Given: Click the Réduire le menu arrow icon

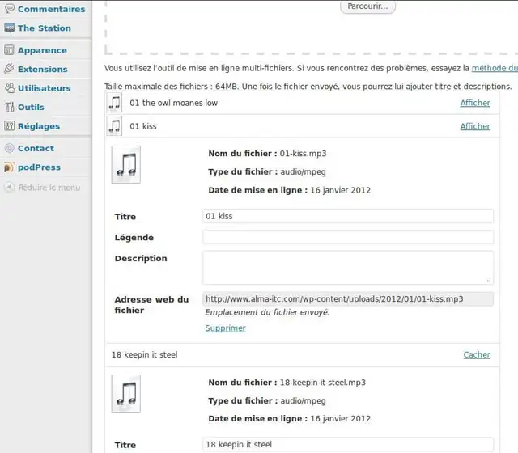Looking at the screenshot, I should [9, 187].
